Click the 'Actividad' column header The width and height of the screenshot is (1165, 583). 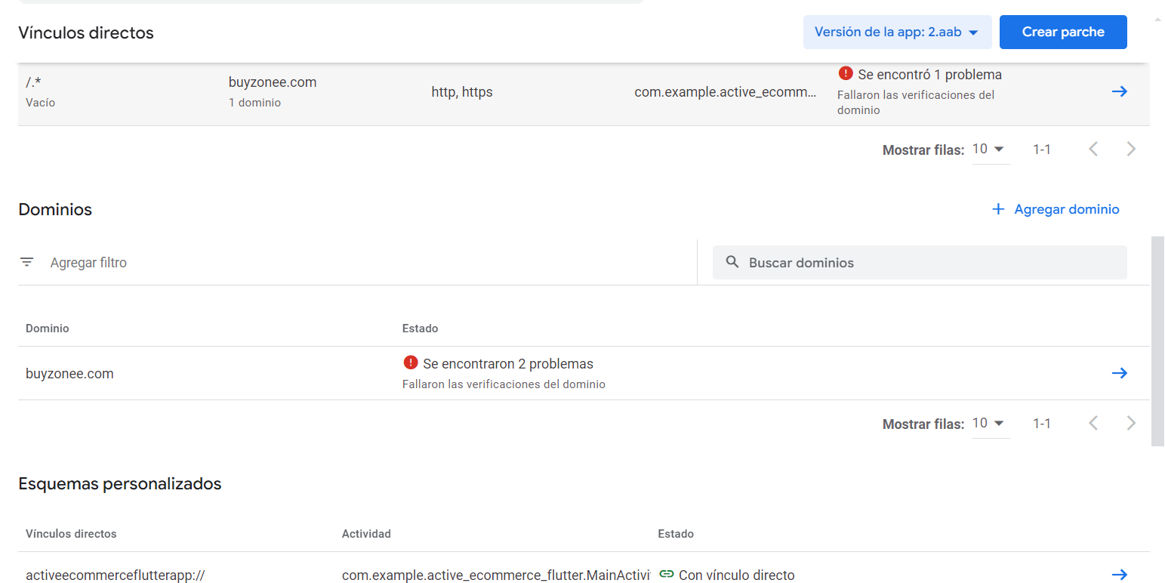tap(366, 534)
